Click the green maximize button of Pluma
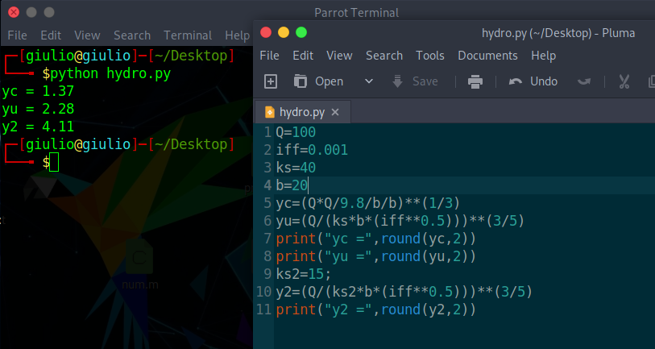The image size is (655, 349). tap(301, 32)
